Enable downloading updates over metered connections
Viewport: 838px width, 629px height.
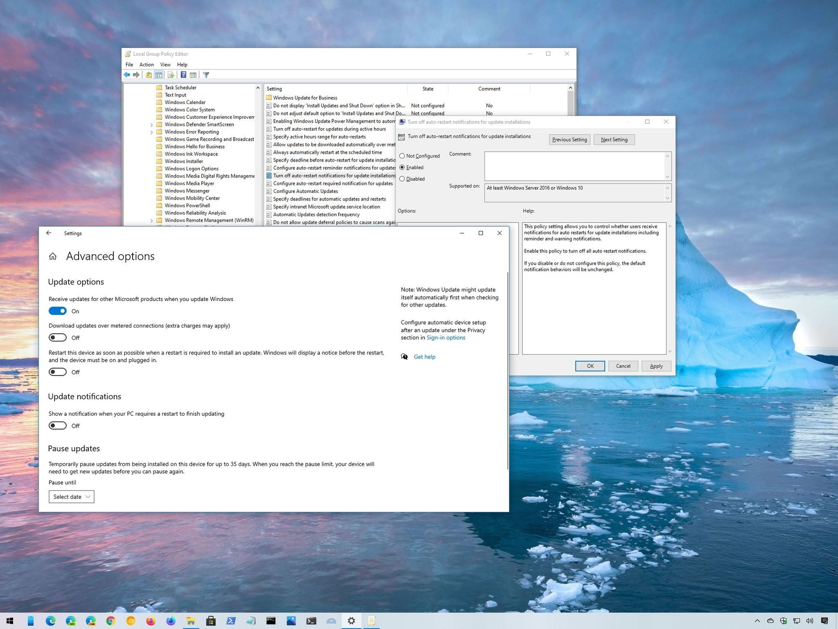tap(57, 337)
